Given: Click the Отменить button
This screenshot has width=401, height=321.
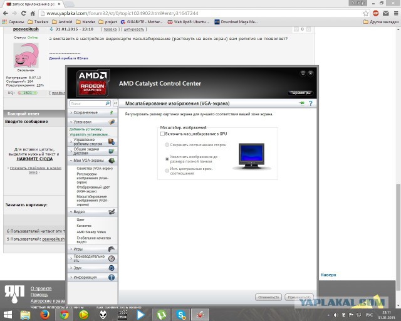Looking at the screenshot, I should (268, 297).
